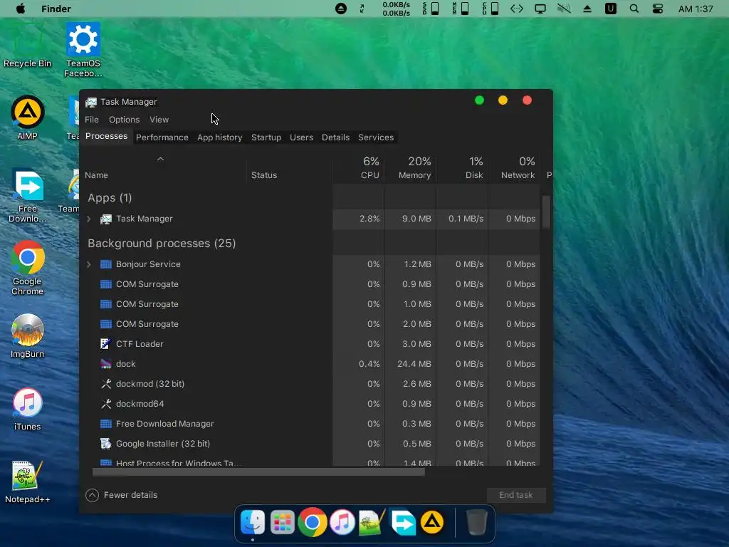Open the Trash in the dock
Image resolution: width=729 pixels, height=547 pixels.
(x=476, y=522)
